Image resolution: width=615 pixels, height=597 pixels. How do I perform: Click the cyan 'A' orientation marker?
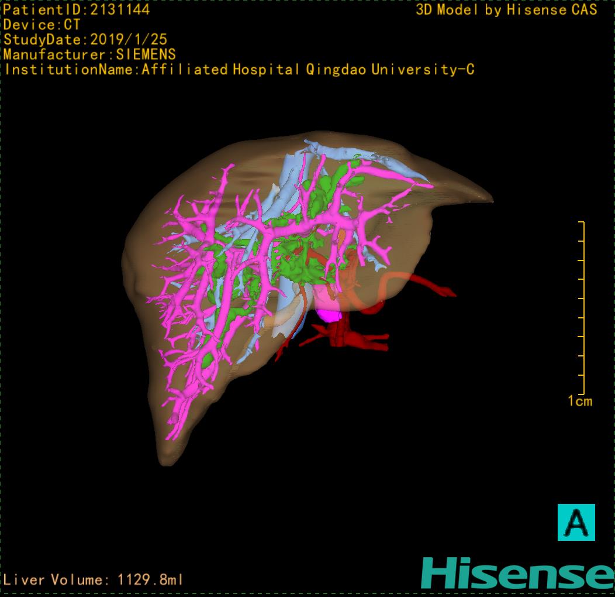[x=576, y=522]
